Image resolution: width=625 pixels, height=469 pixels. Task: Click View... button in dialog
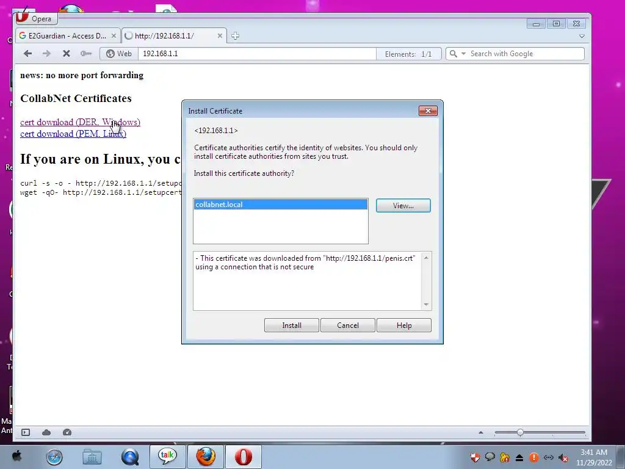point(403,205)
